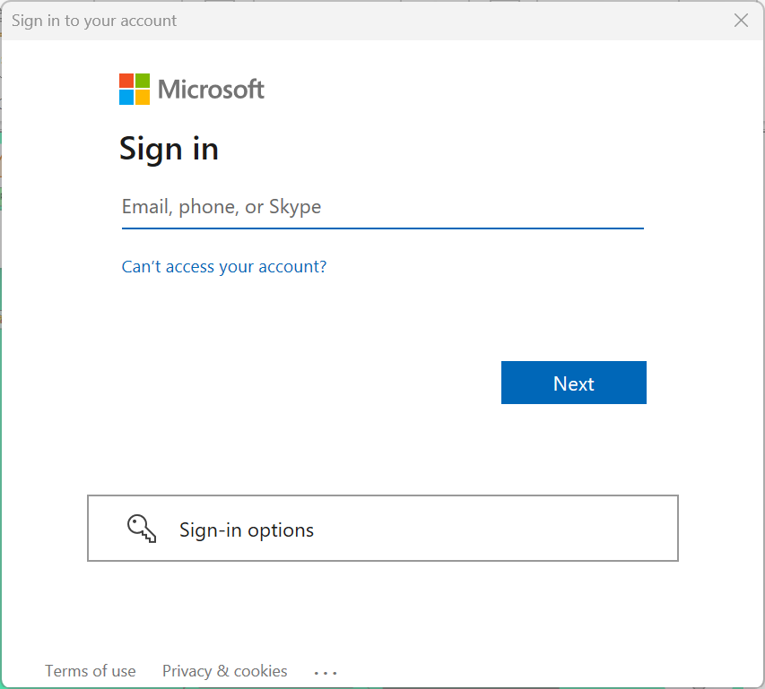Viewport: 765px width, 689px height.
Task: Click the Microsoft wordmark text
Action: (211, 90)
